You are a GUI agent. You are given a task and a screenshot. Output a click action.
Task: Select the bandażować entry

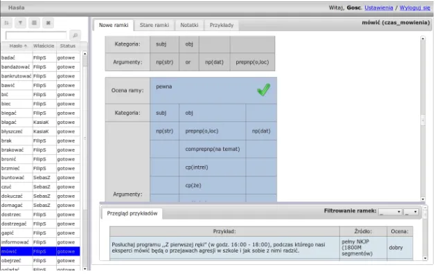40,66
